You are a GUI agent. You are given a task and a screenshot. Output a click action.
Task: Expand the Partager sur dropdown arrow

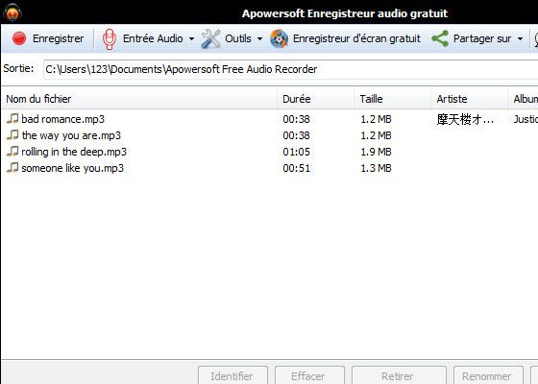click(520, 38)
